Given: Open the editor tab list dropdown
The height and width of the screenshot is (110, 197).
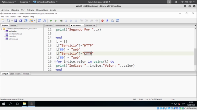Looking at the screenshot, I should click(x=195, y=26).
